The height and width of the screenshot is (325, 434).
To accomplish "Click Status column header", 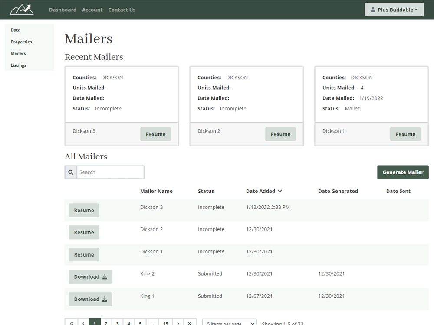I will coord(206,191).
